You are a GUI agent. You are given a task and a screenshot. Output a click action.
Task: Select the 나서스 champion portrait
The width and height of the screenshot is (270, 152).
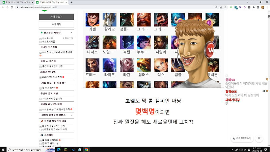pos(92,43)
